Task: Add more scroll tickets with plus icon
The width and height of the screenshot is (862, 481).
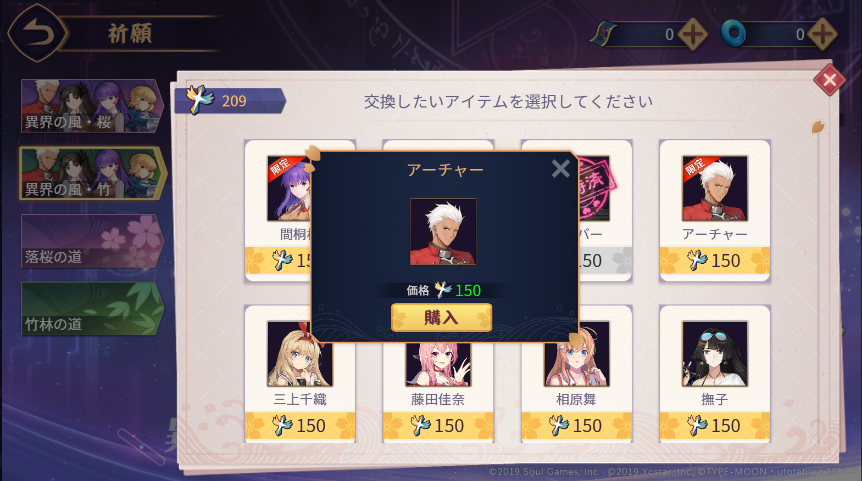Action: tap(692, 35)
